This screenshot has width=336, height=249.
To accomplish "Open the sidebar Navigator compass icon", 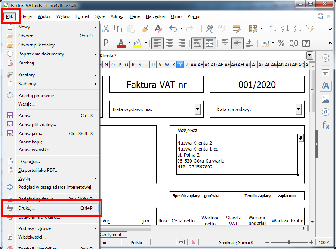I will (x=326, y=112).
